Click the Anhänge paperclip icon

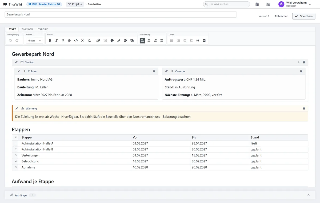[11, 195]
